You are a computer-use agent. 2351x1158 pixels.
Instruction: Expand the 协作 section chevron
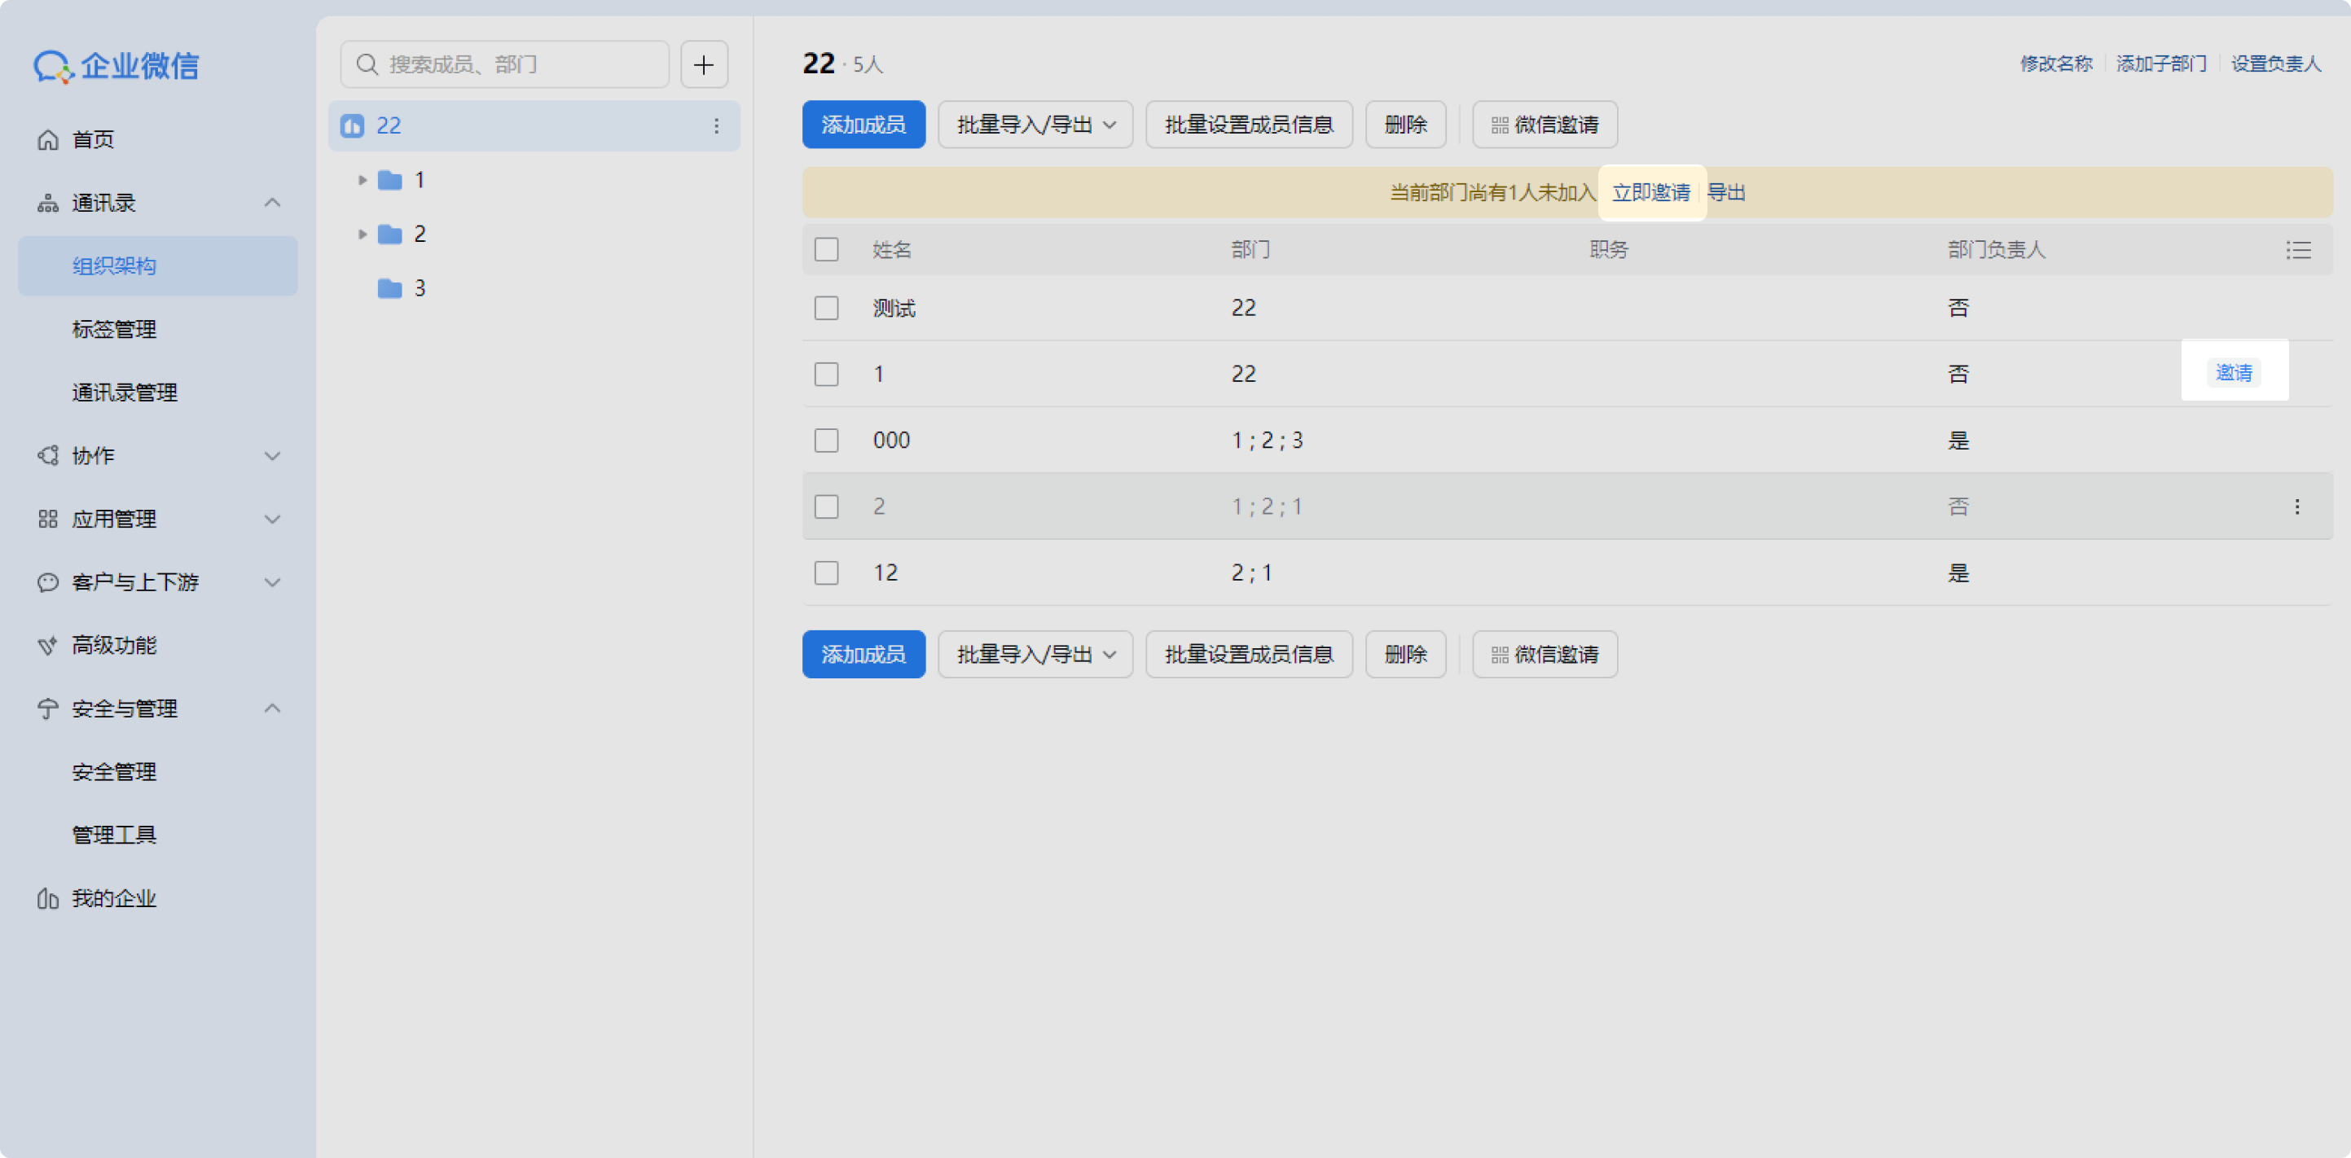coord(272,455)
